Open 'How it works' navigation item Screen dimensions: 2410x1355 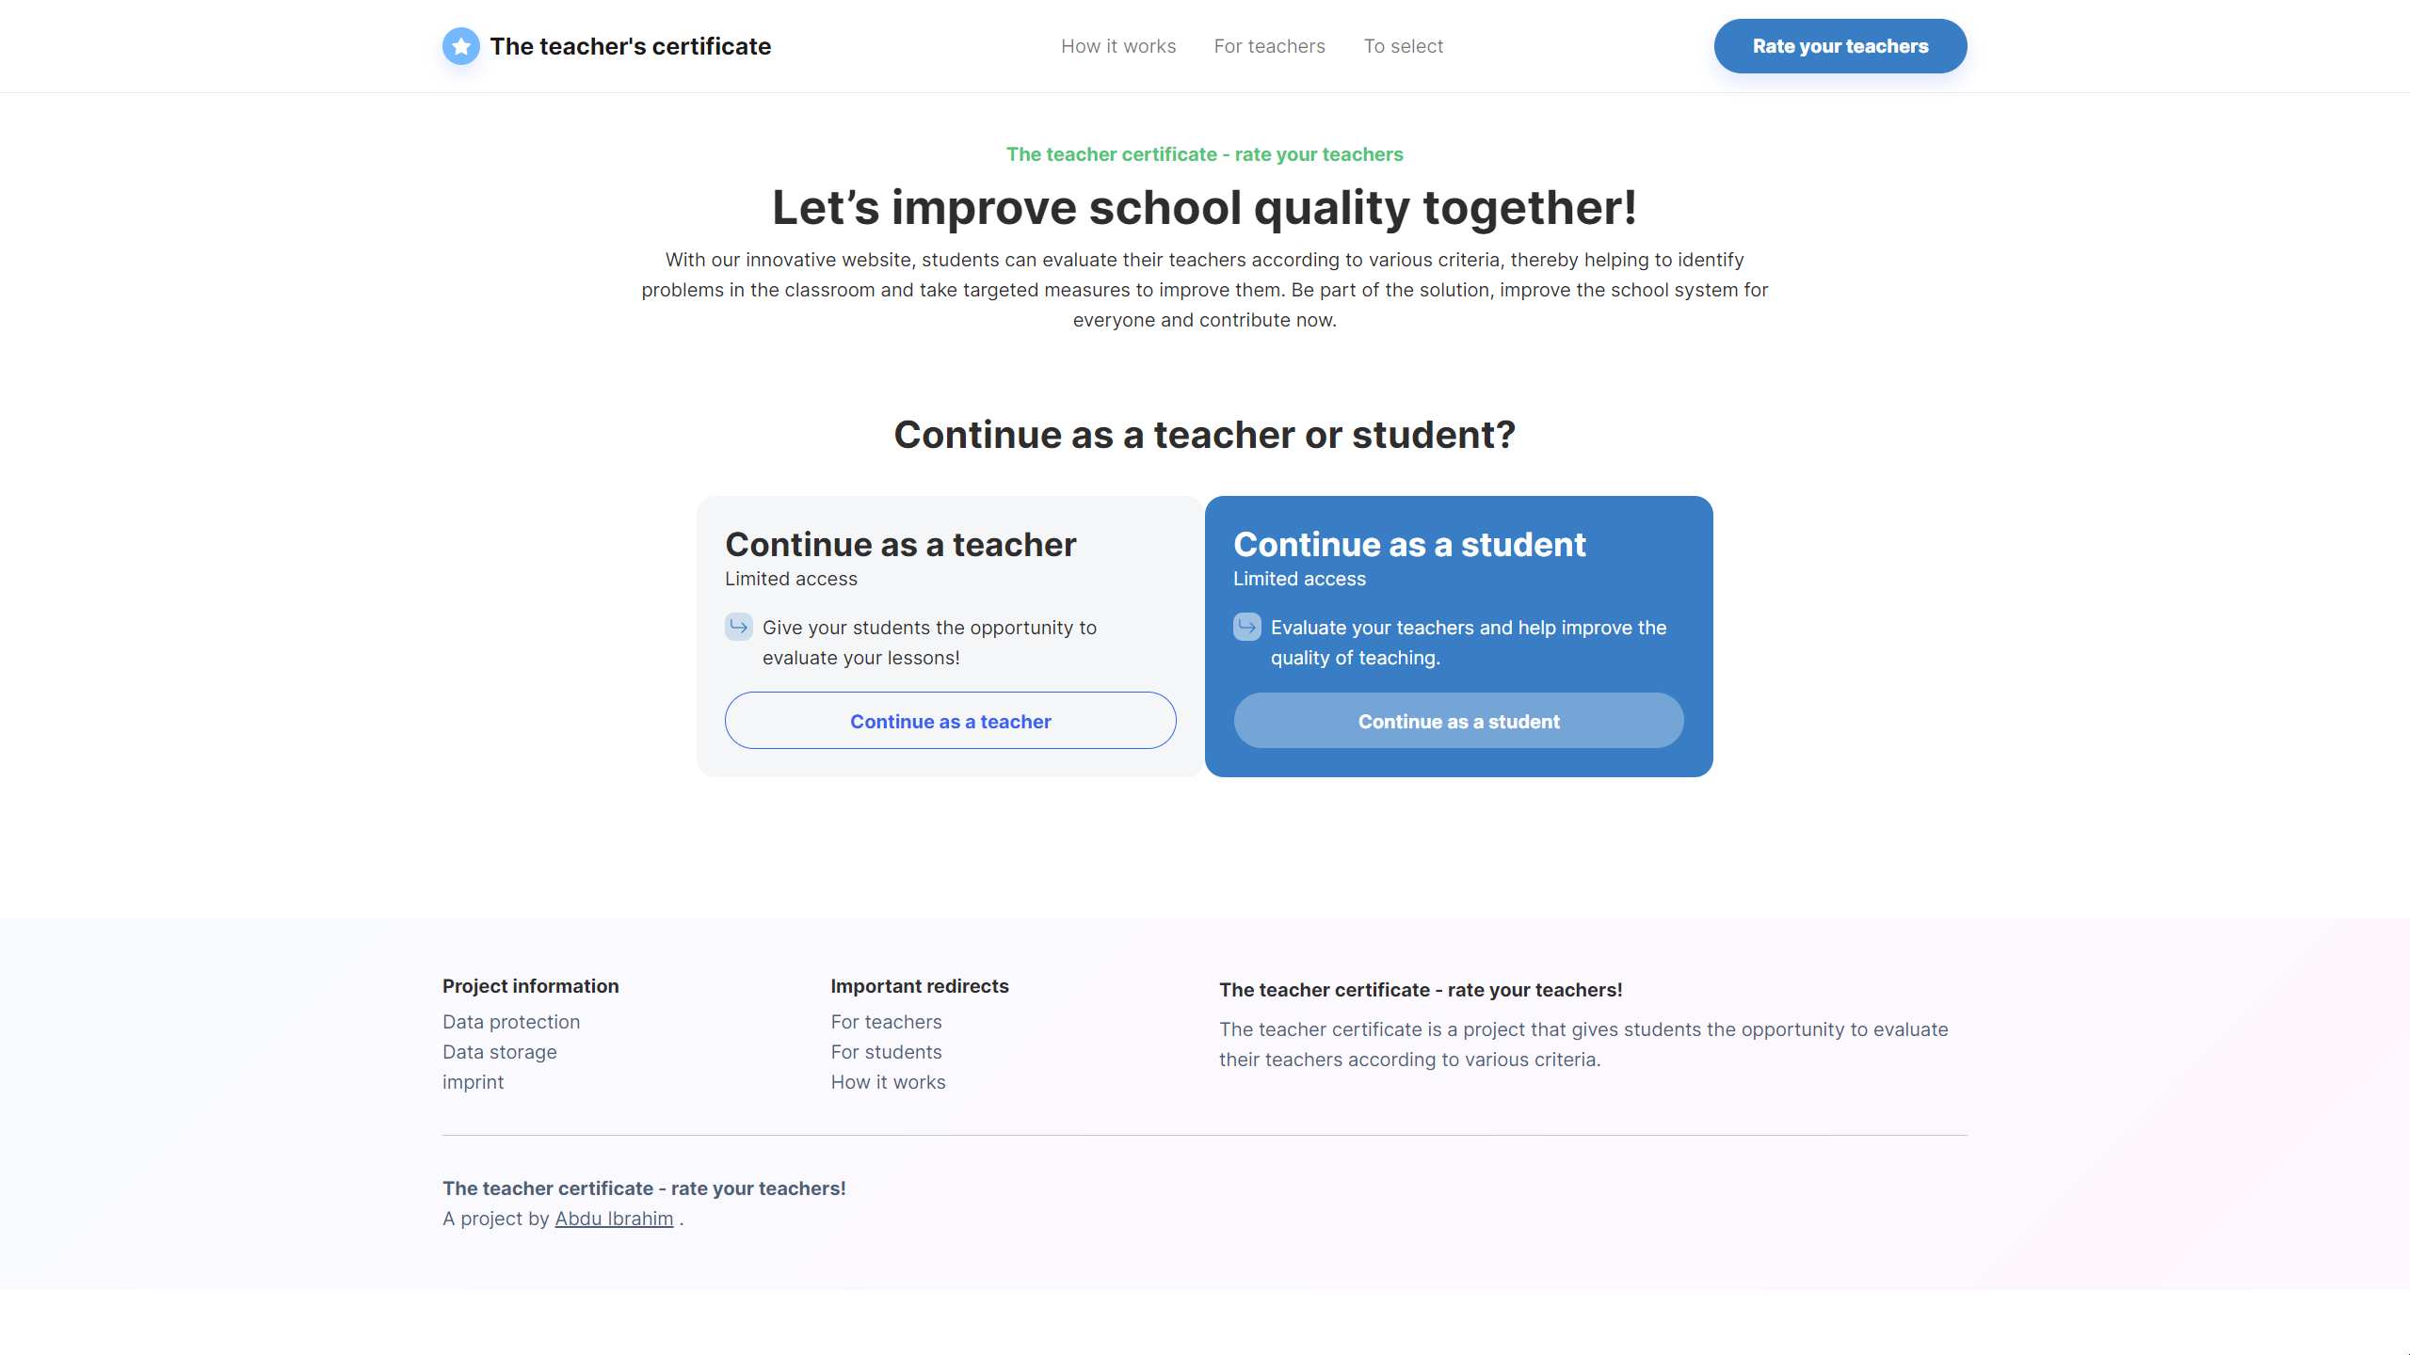1117,46
